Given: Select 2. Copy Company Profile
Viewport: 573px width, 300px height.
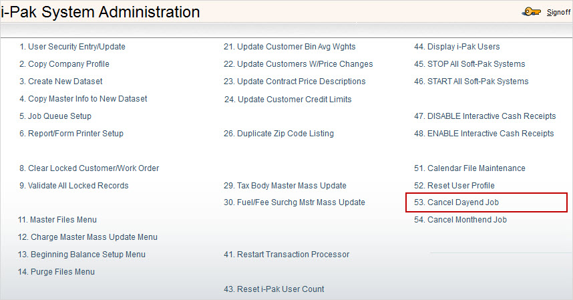Looking at the screenshot, I should tap(64, 64).
